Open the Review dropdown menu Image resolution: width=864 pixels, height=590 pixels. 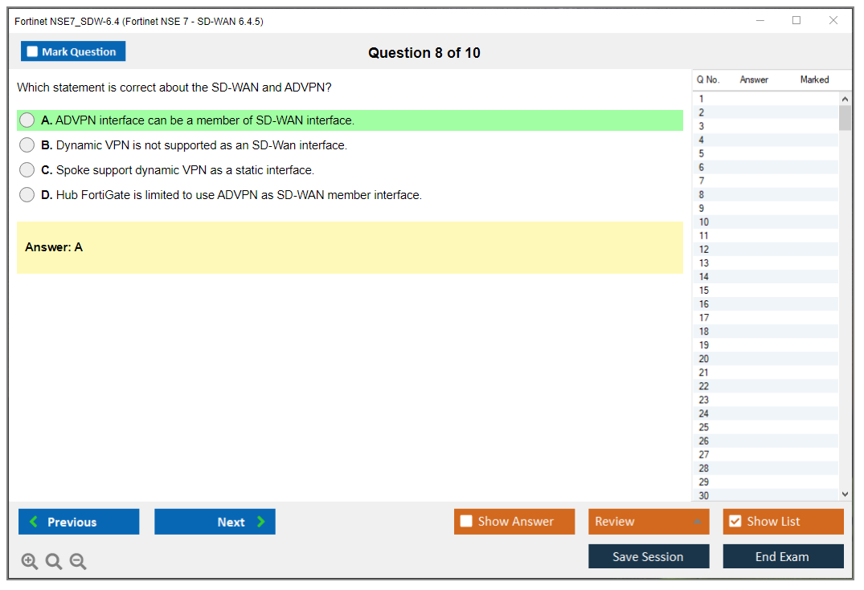(x=649, y=522)
